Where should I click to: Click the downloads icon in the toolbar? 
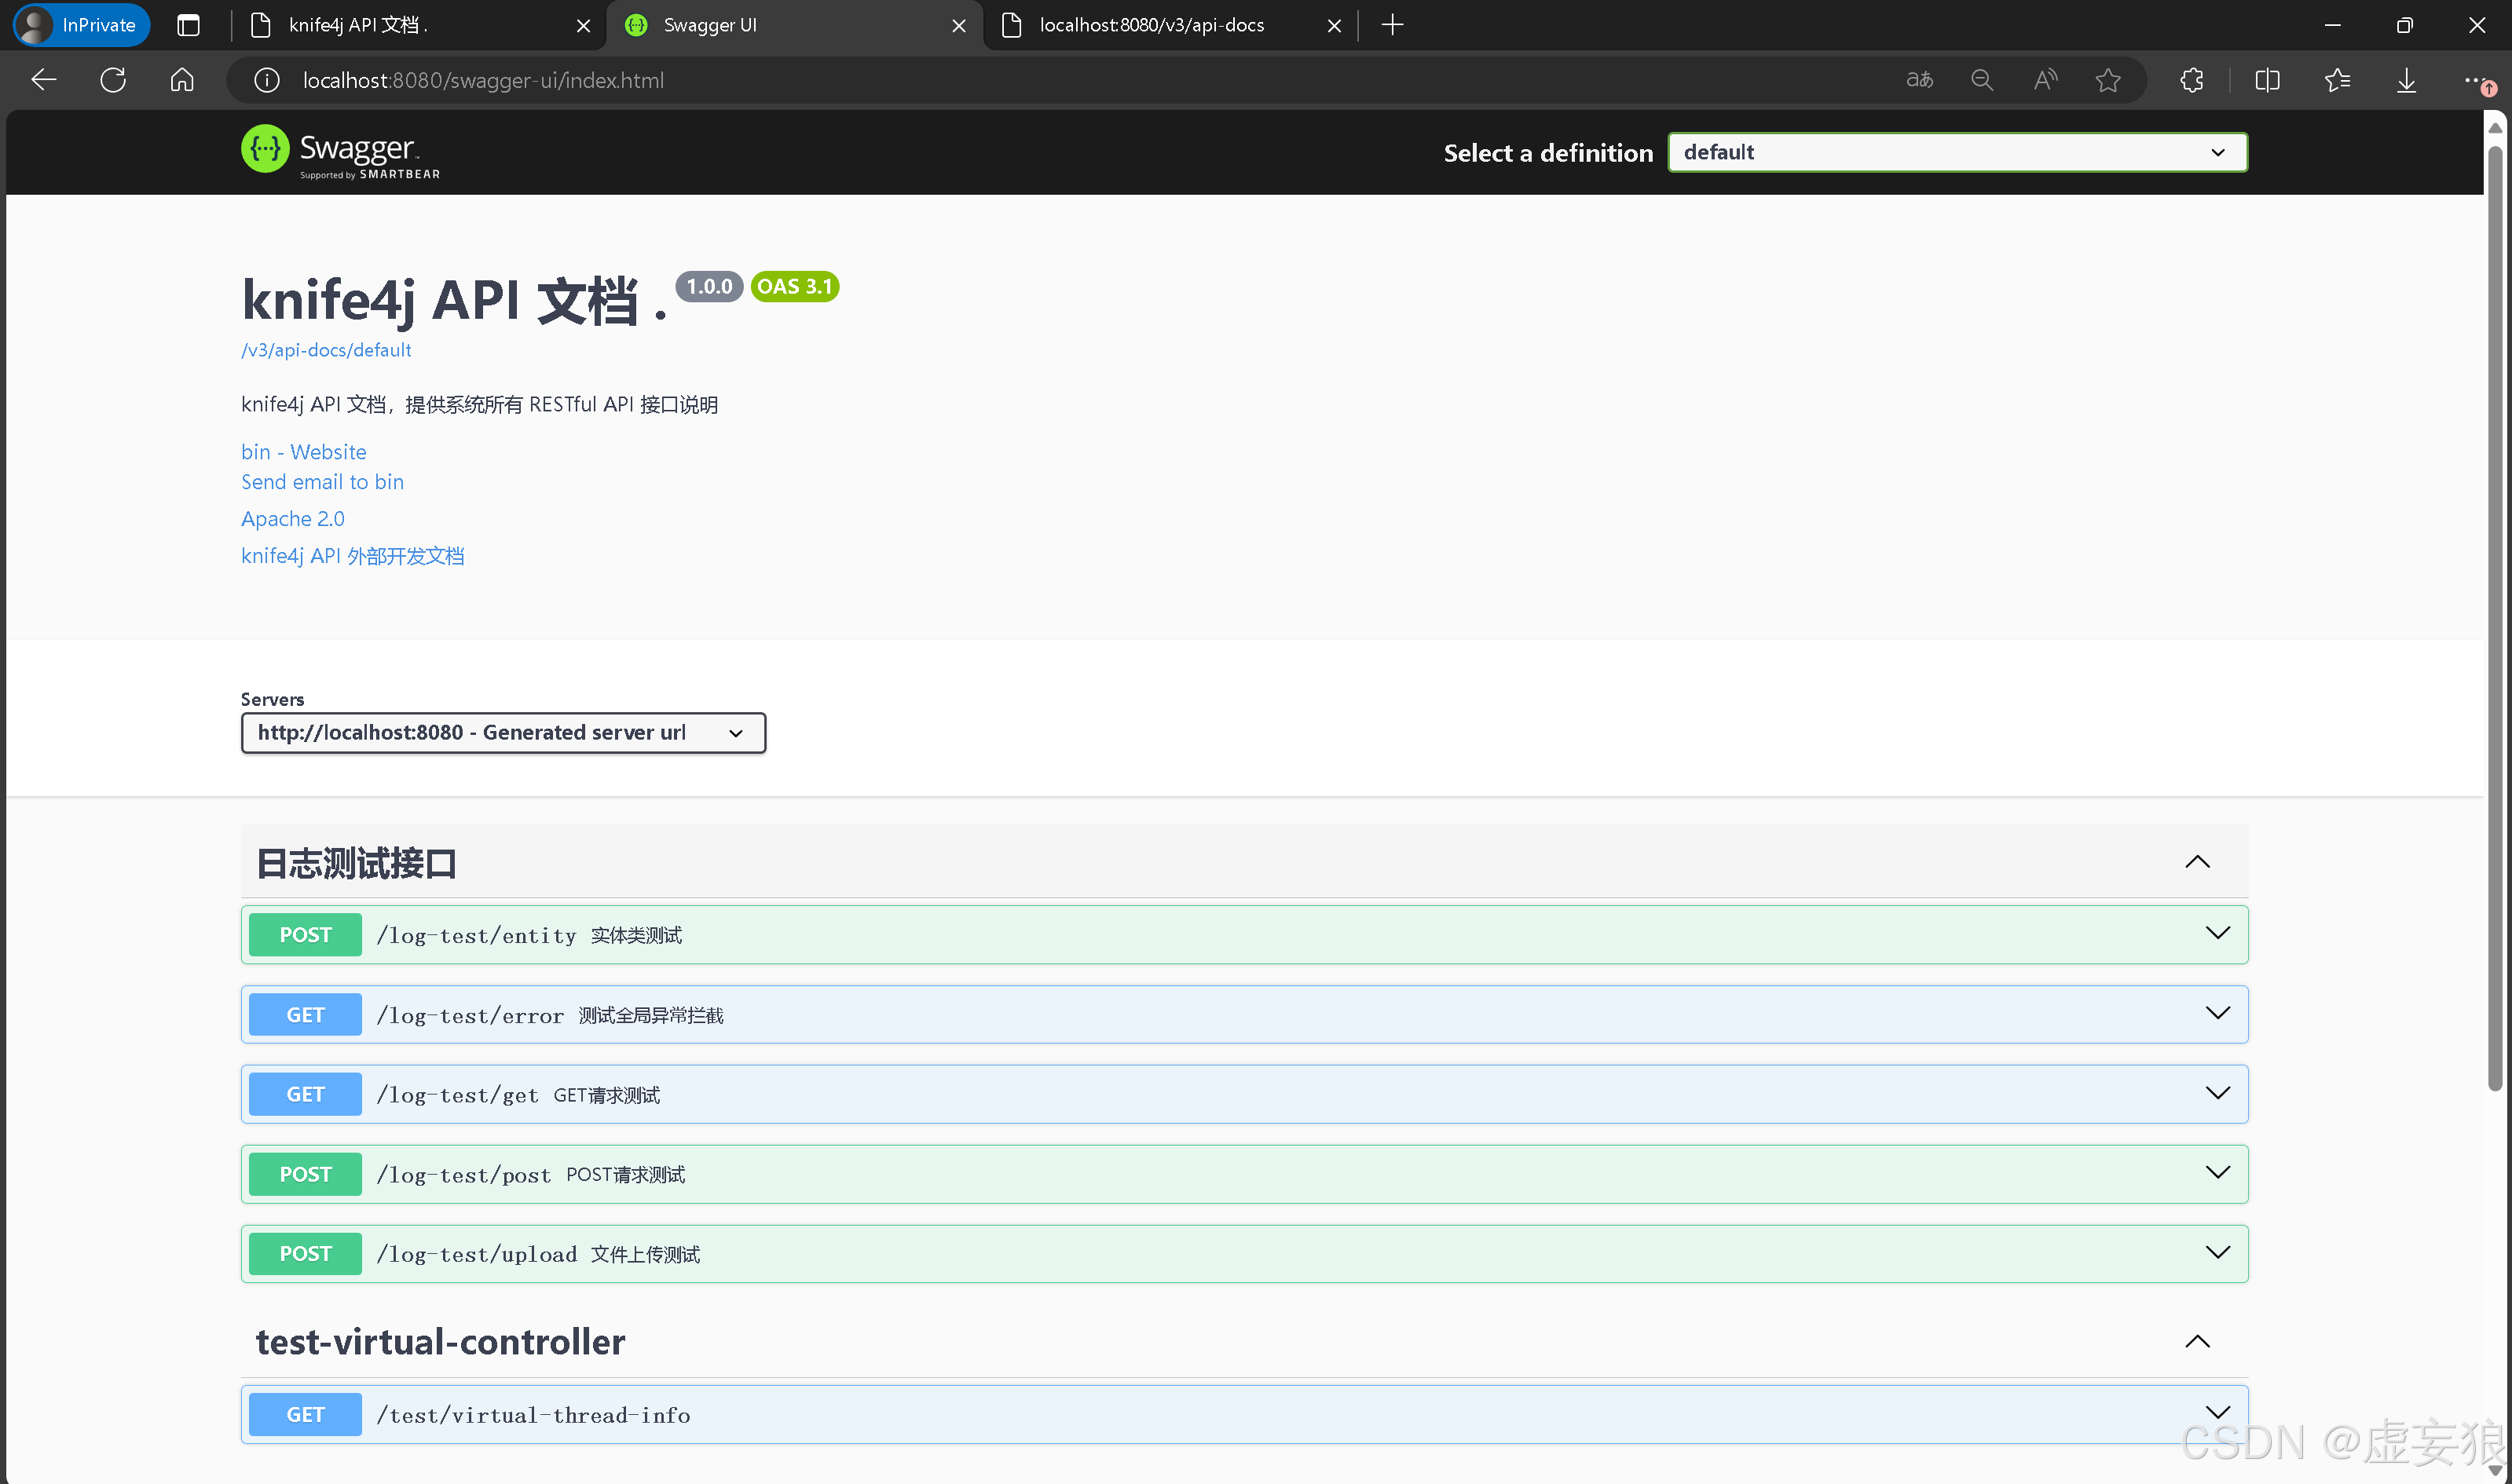pos(2407,80)
